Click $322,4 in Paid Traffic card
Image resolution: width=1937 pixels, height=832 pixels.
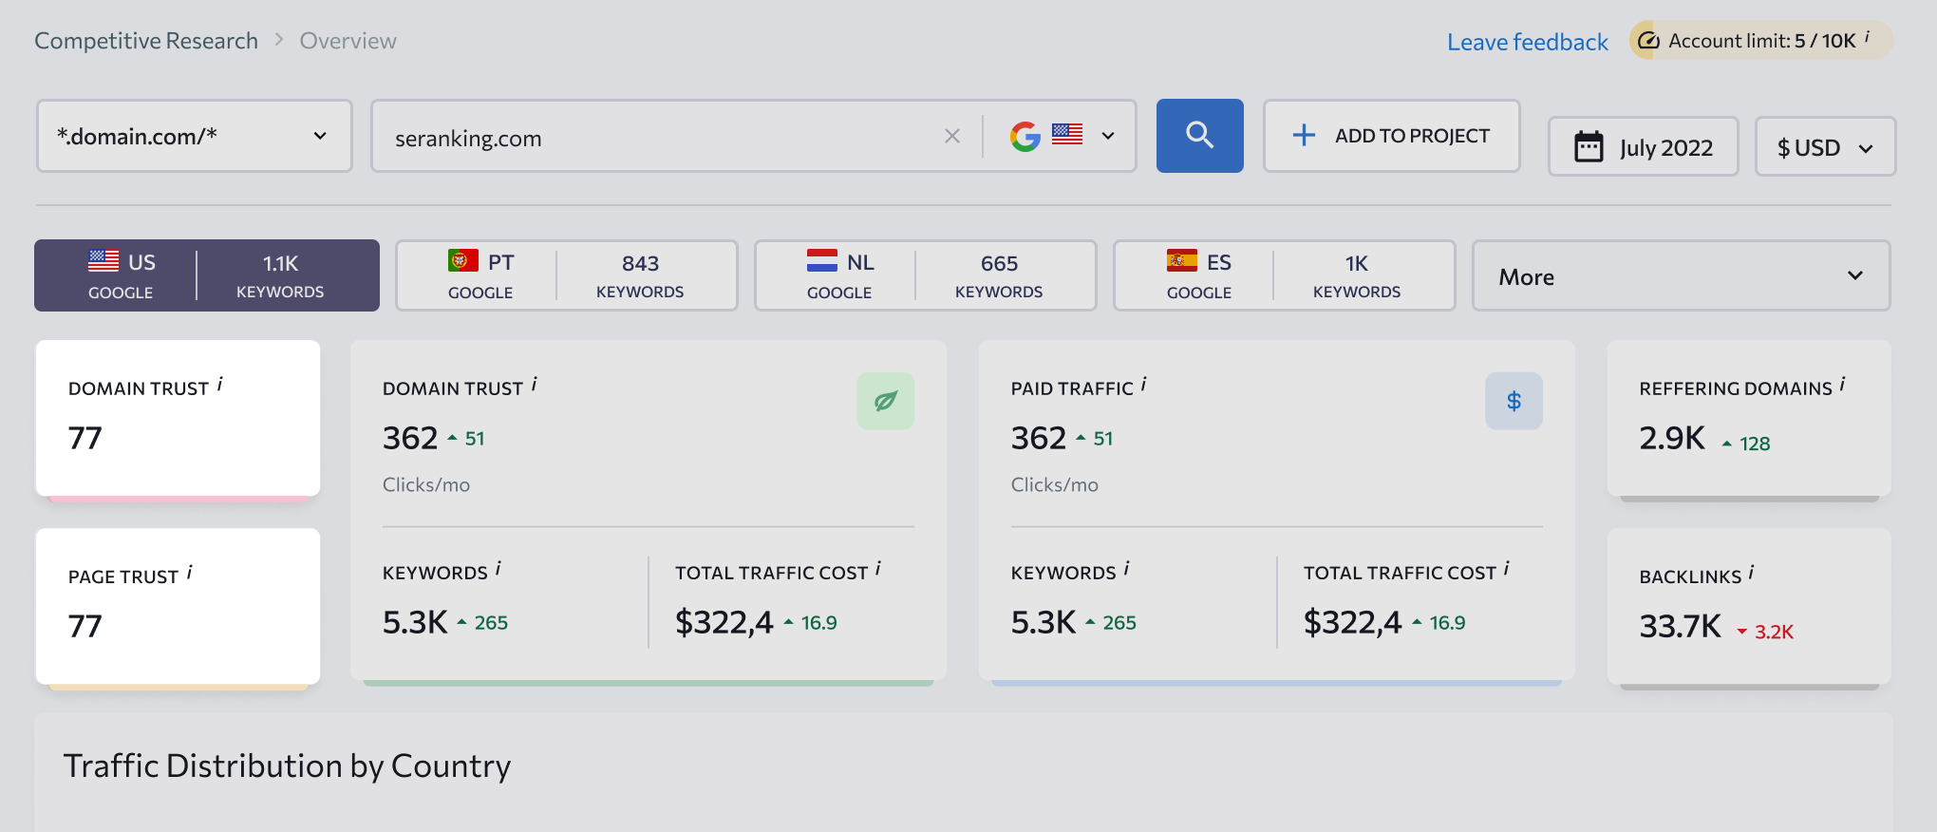1352,622
